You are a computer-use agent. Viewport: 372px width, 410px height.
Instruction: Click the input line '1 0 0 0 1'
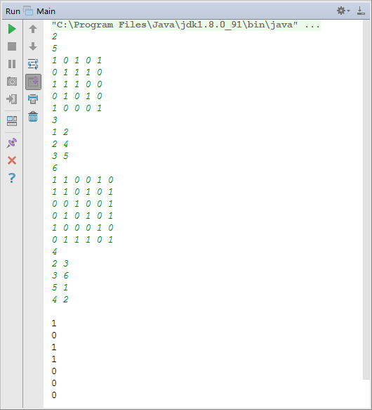tap(77, 108)
